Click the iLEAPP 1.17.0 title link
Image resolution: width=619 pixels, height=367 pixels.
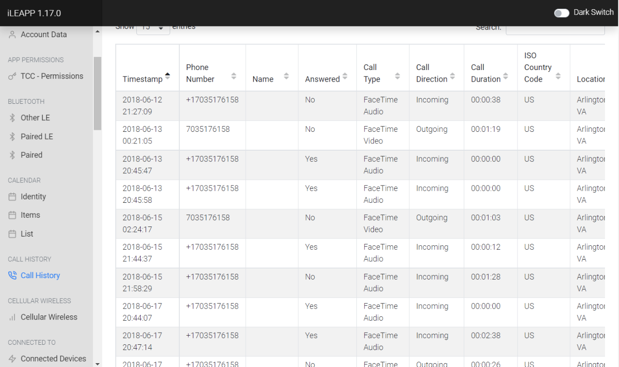pyautogui.click(x=34, y=13)
